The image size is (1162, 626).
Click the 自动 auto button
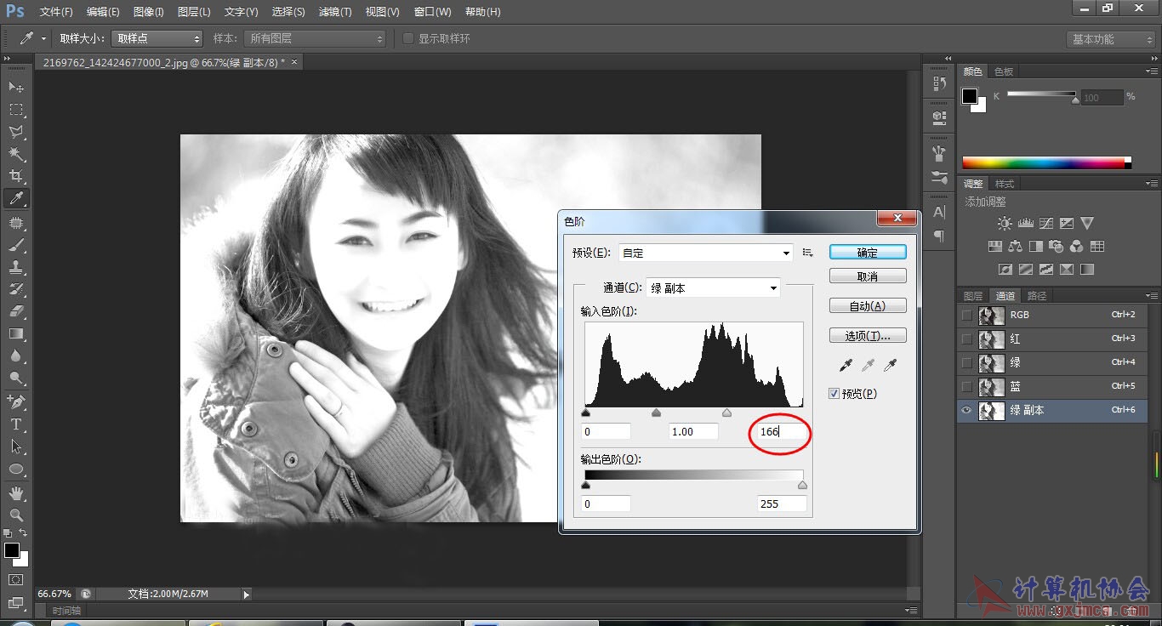point(868,305)
